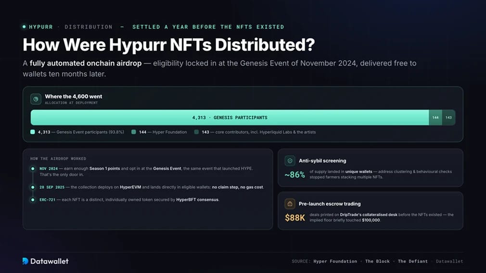
Task: Click 'Hyper Foundation' in the source line
Action: 335,261
